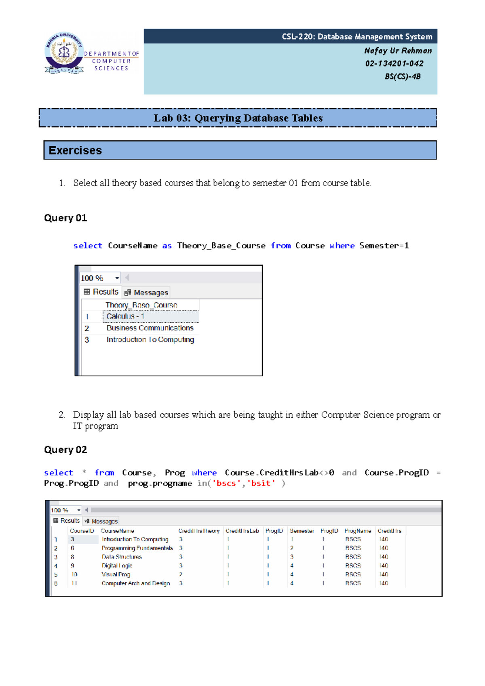Click the 'Query 02' heading
Viewport: 485px width, 686px height.
click(65, 450)
